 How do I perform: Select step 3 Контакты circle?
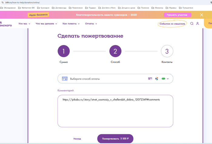(x=167, y=51)
